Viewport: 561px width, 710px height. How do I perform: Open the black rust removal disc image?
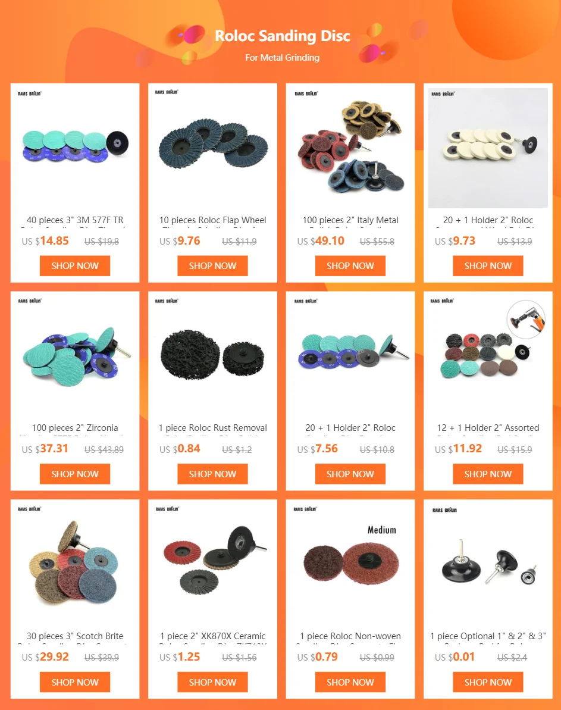212,356
